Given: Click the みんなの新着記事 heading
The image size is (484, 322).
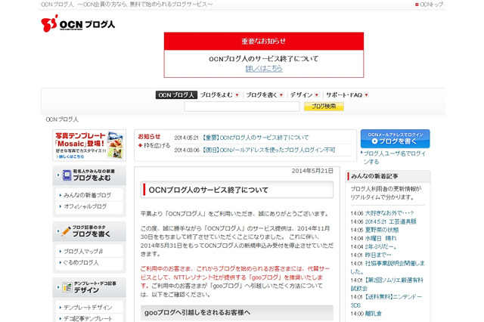Looking at the screenshot, I should click(x=374, y=176).
